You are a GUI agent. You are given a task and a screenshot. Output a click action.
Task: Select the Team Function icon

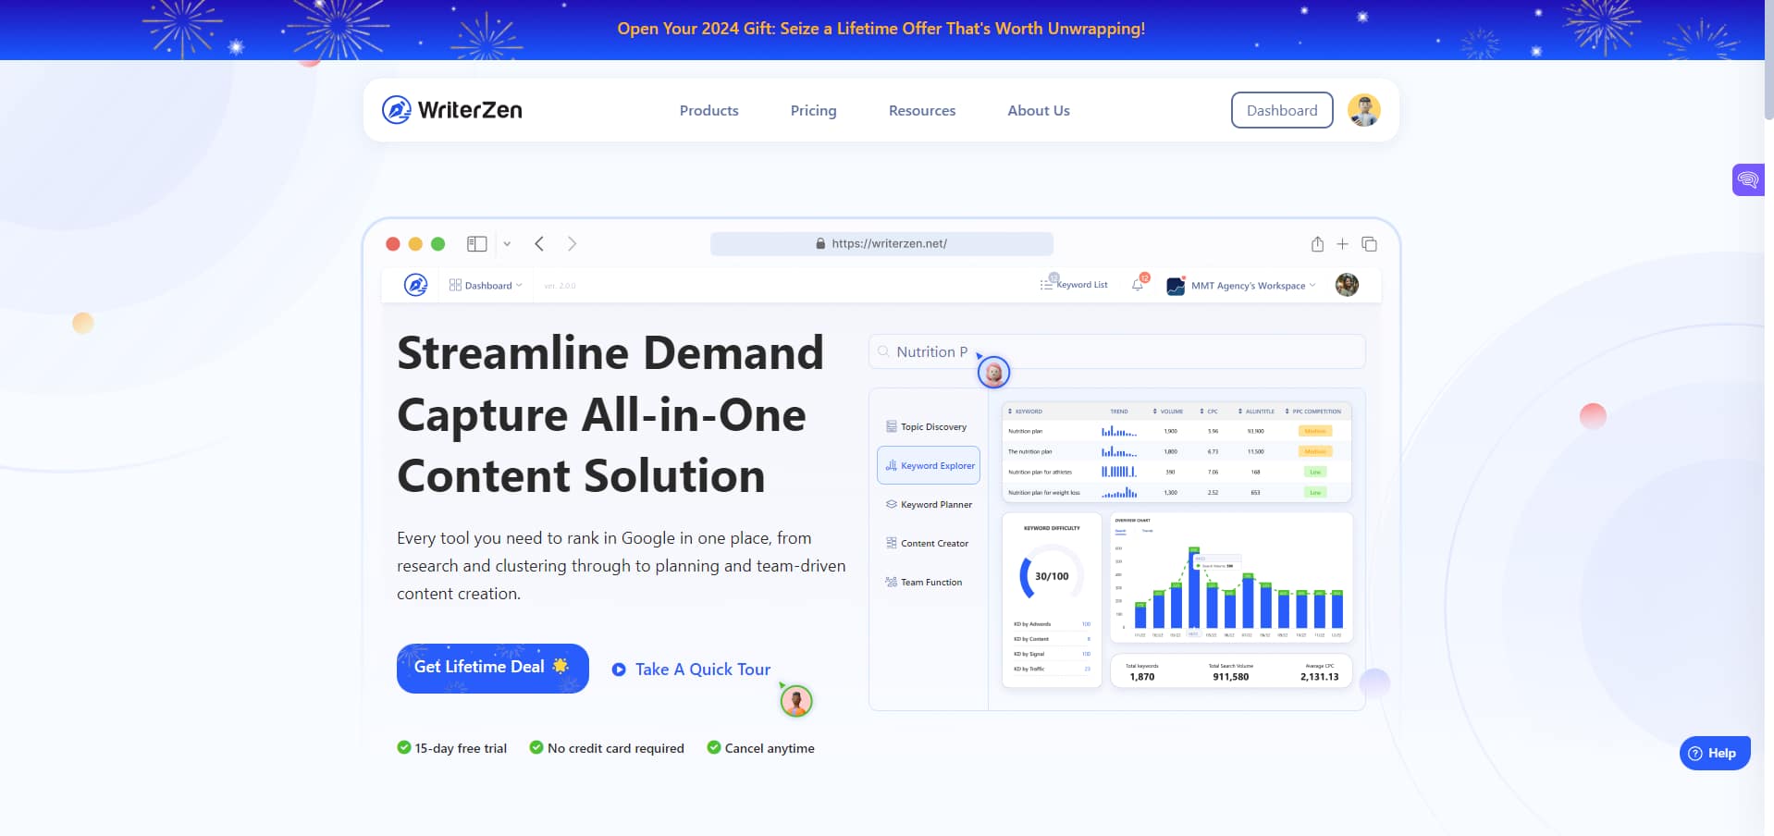pyautogui.click(x=892, y=582)
